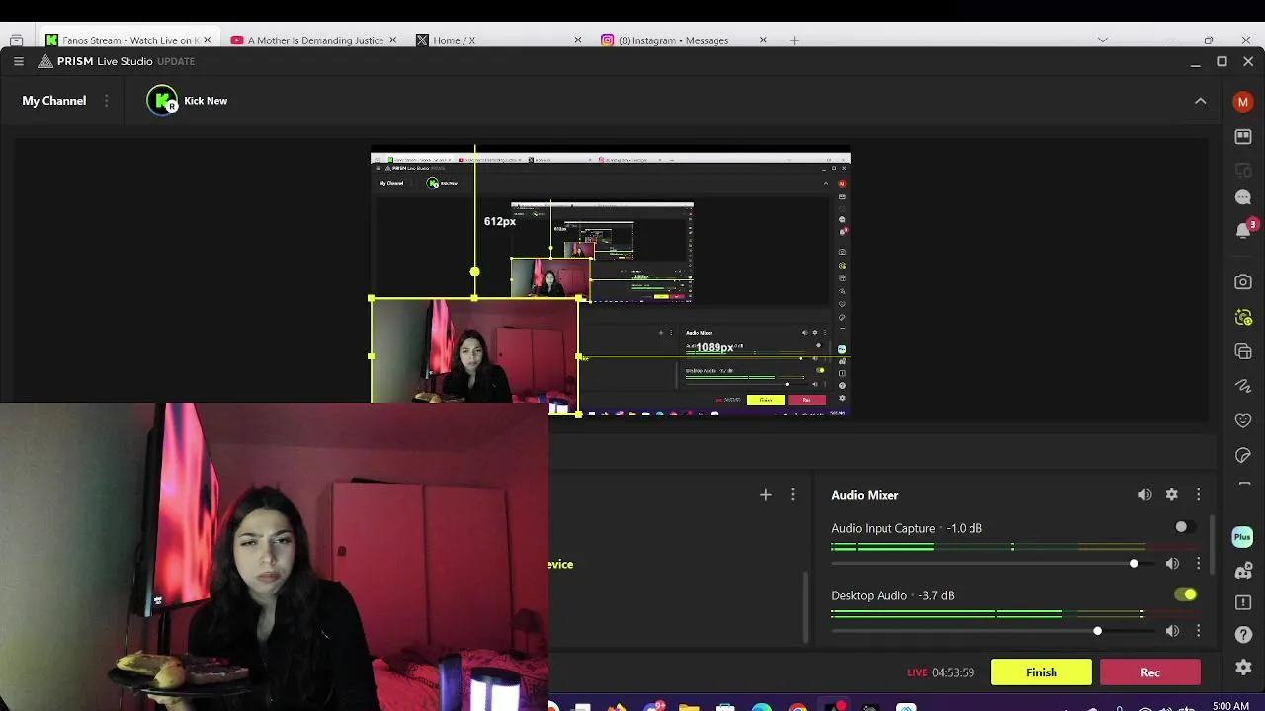Open the alert exclamation icon in sidebar

coord(1243,602)
